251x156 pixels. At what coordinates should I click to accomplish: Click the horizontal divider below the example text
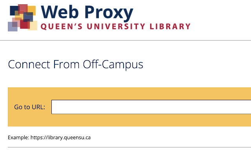click(125, 147)
